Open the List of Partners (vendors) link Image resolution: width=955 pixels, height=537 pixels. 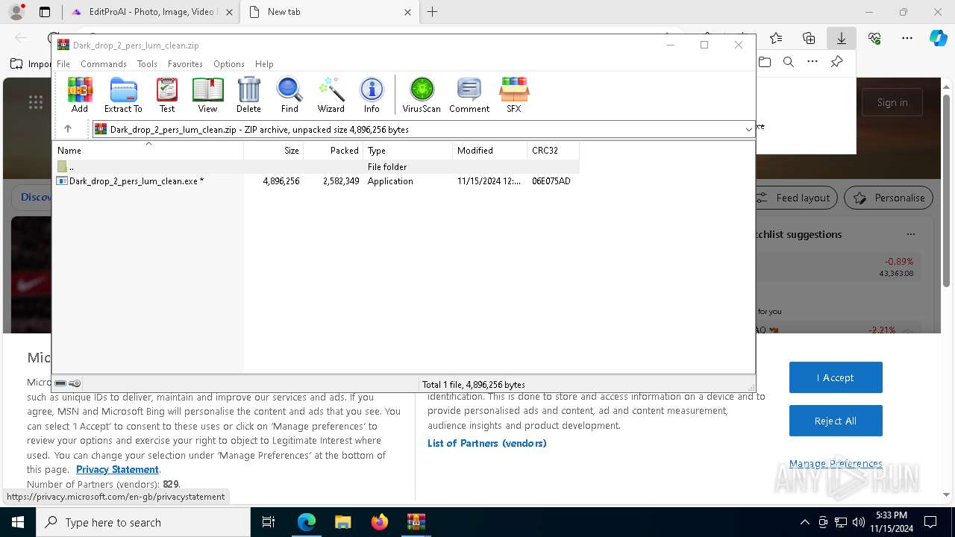[x=487, y=443]
